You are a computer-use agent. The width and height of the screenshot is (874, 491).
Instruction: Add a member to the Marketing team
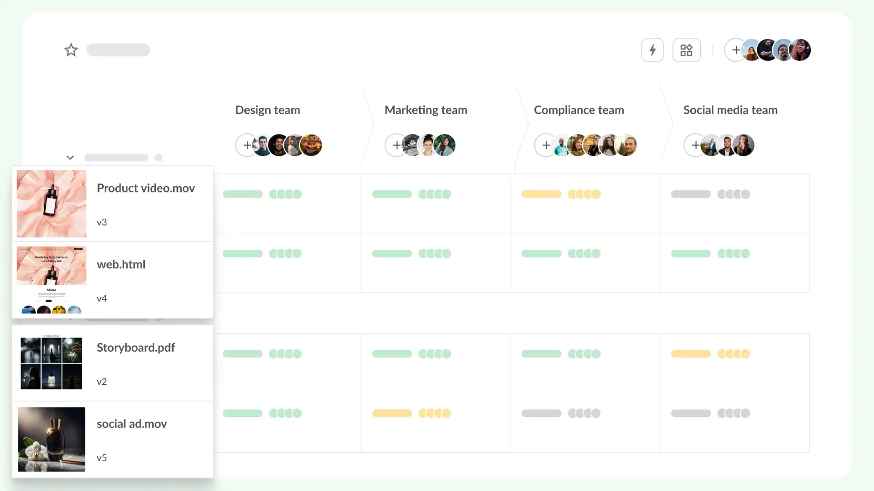coord(396,145)
